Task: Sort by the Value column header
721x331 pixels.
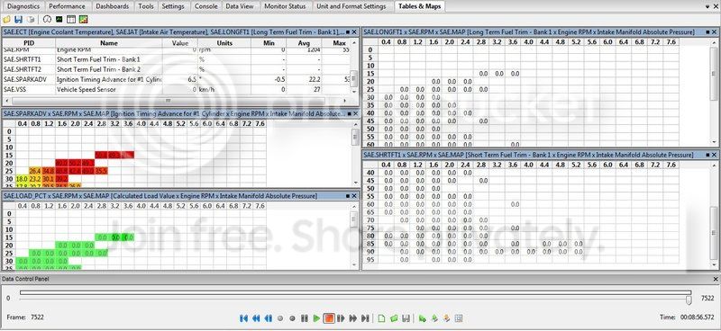Action: point(180,43)
